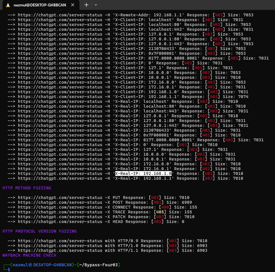Close the nazmul@DESKTOP-GHBBCAN tab

coord(73,5)
